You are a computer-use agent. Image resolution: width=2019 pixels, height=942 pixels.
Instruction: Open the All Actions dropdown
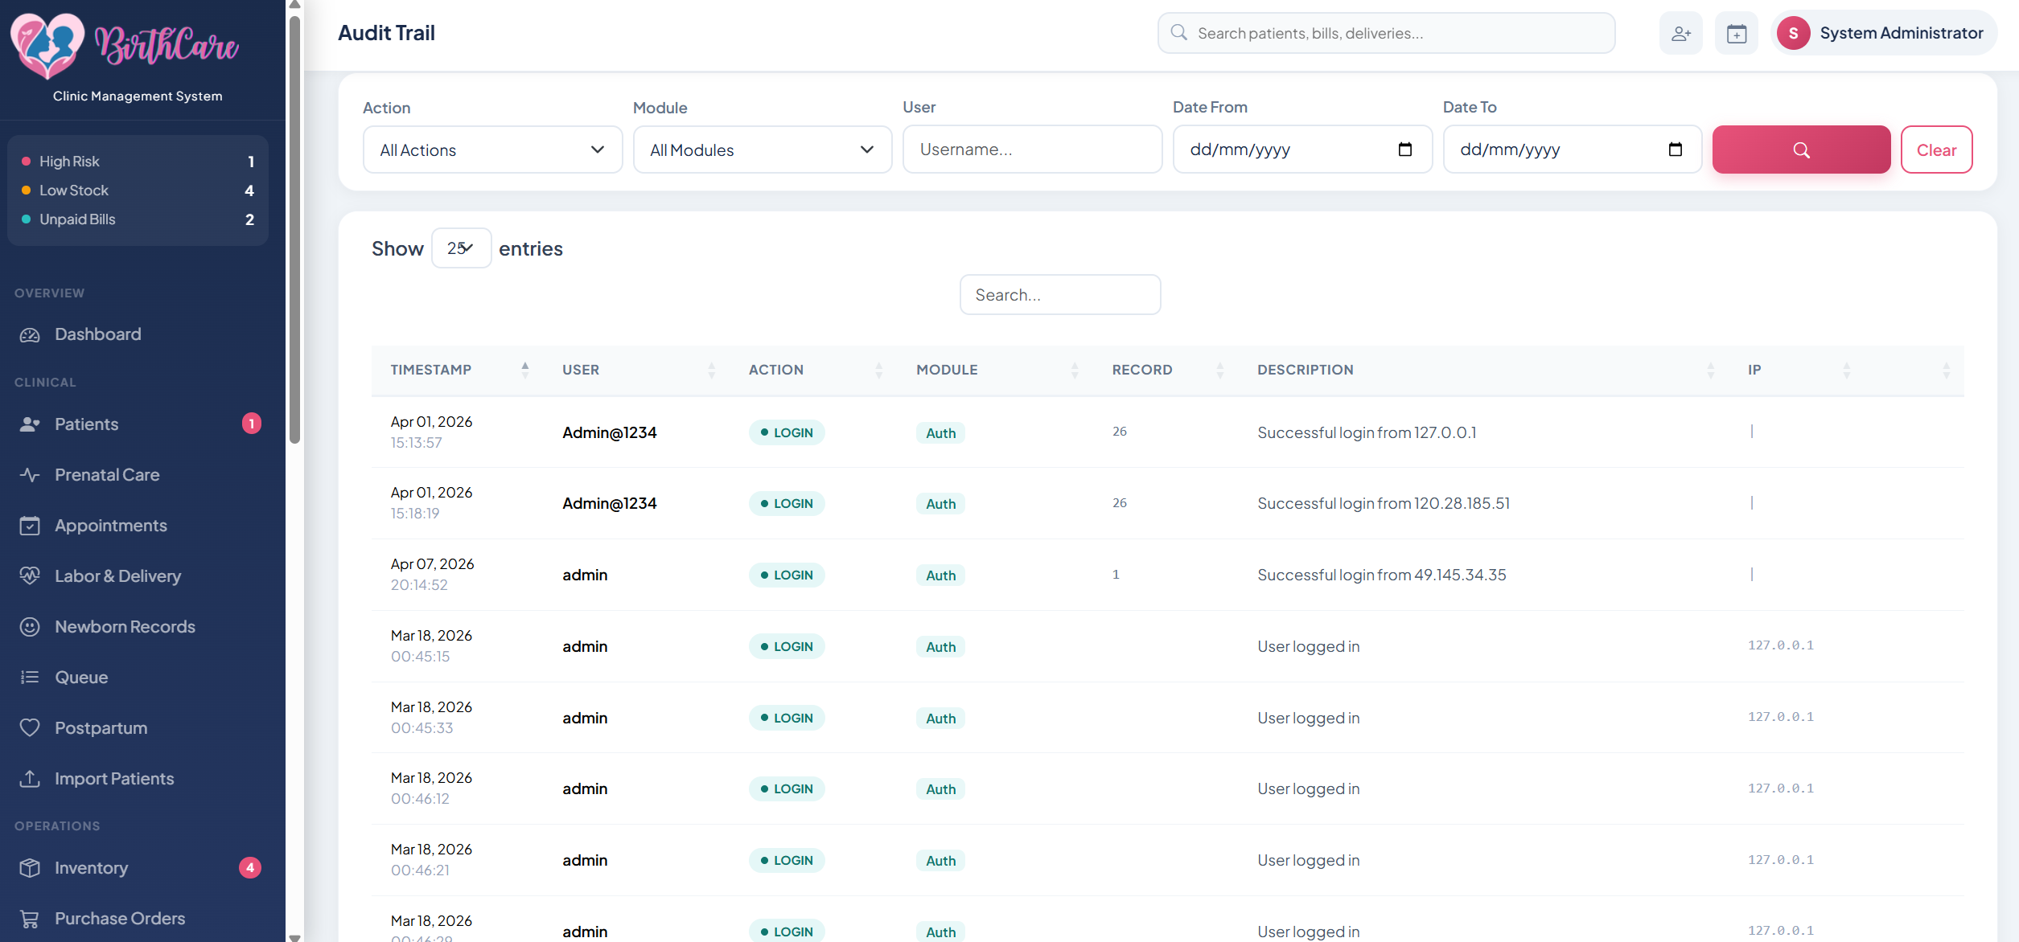[x=492, y=149]
